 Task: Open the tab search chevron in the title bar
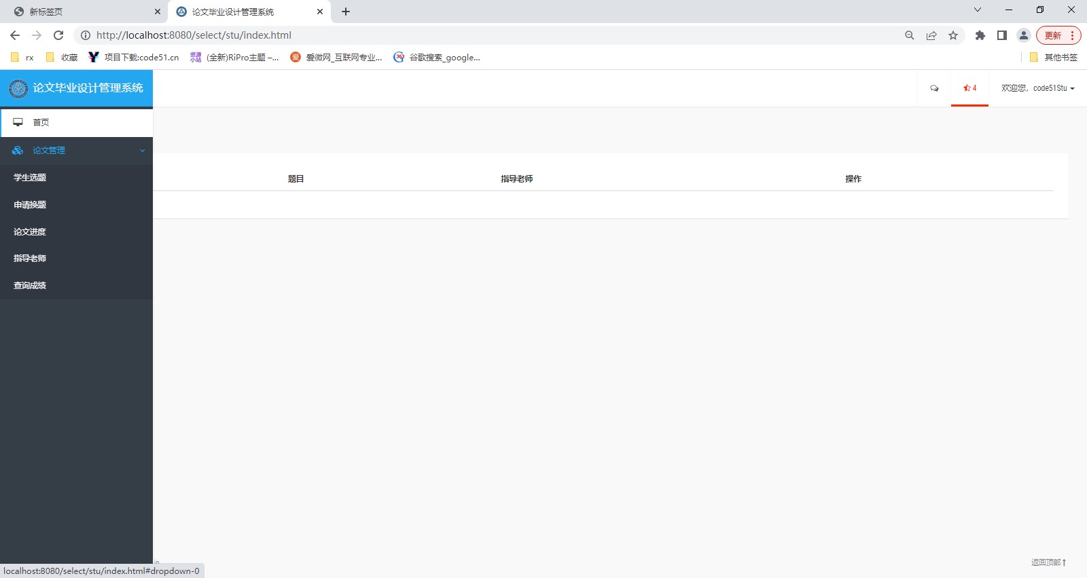[x=978, y=9]
